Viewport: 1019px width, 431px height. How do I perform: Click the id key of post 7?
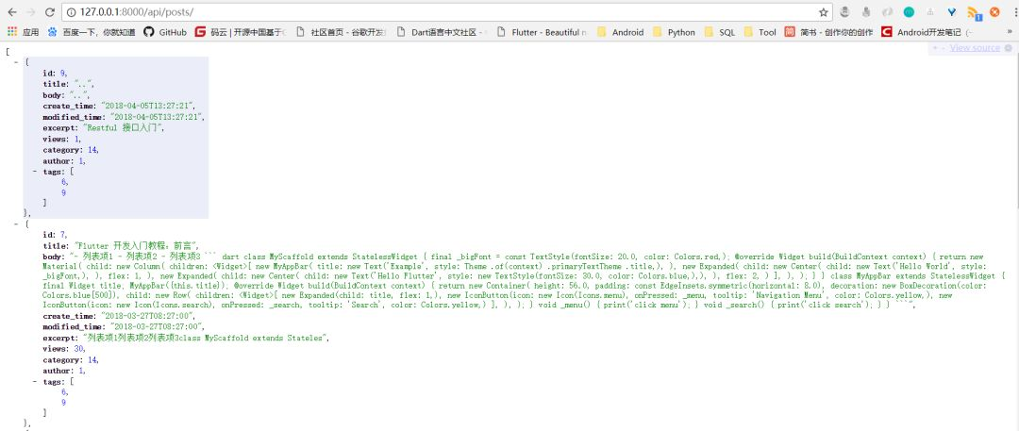48,234
